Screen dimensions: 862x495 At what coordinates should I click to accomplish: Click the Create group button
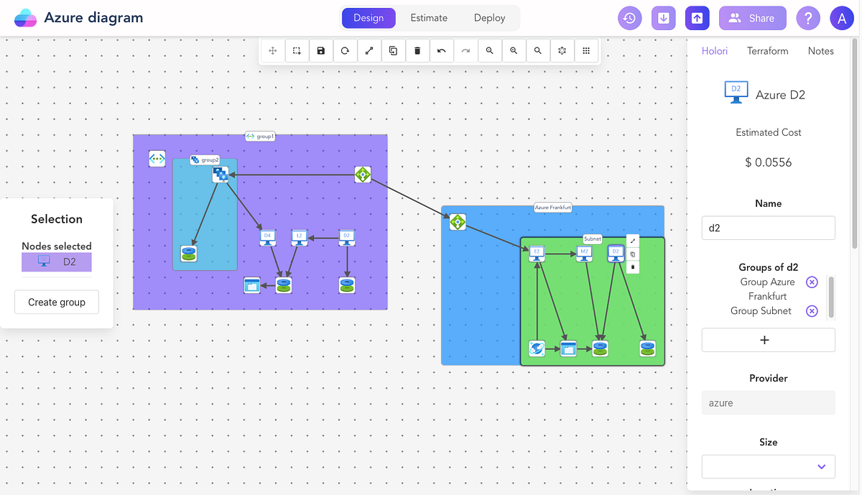click(x=56, y=302)
